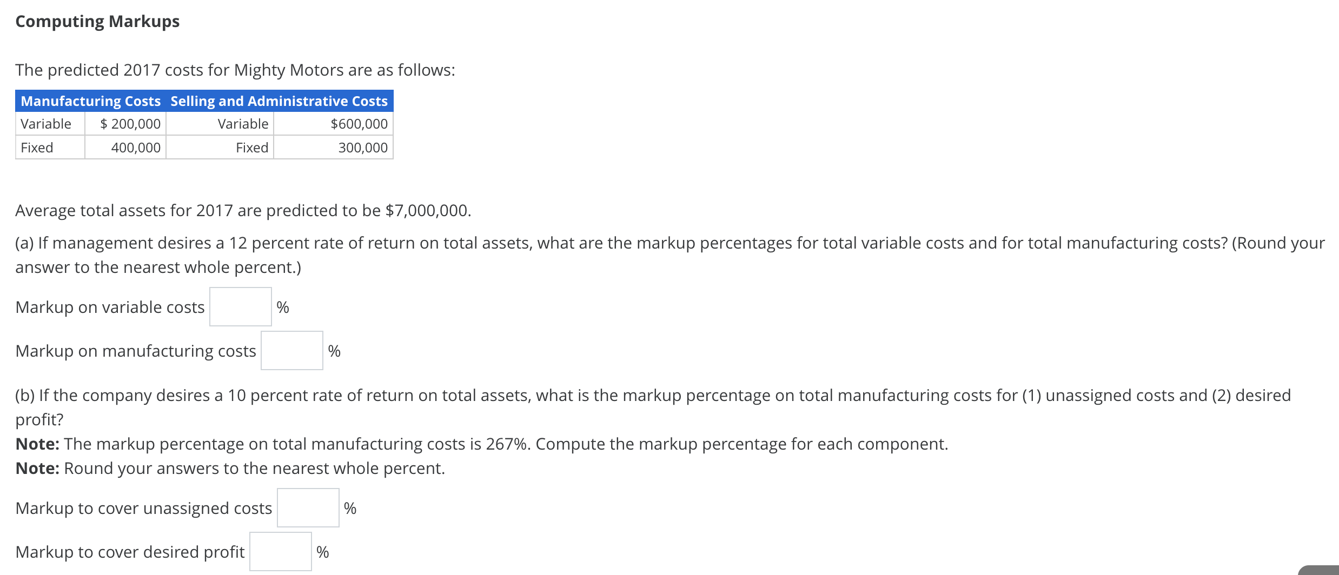The height and width of the screenshot is (575, 1339).
Task: Click the Markup to cover desired profit field
Action: pos(280,551)
